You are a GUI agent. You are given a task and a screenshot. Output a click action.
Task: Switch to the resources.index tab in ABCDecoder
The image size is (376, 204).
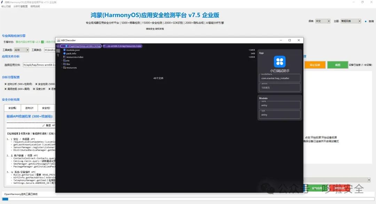point(123,46)
